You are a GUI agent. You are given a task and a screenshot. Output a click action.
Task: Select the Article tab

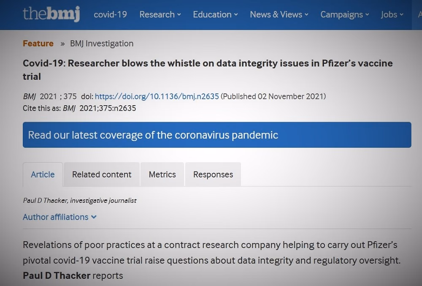[43, 174]
